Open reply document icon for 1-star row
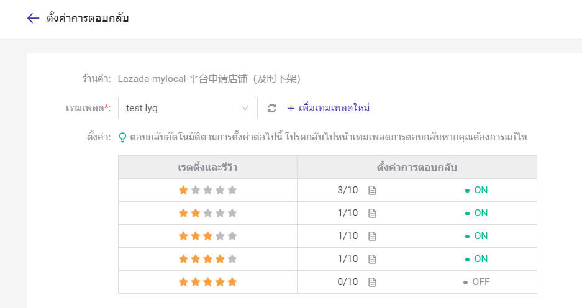Viewport: 582px width, 308px height. [x=372, y=190]
